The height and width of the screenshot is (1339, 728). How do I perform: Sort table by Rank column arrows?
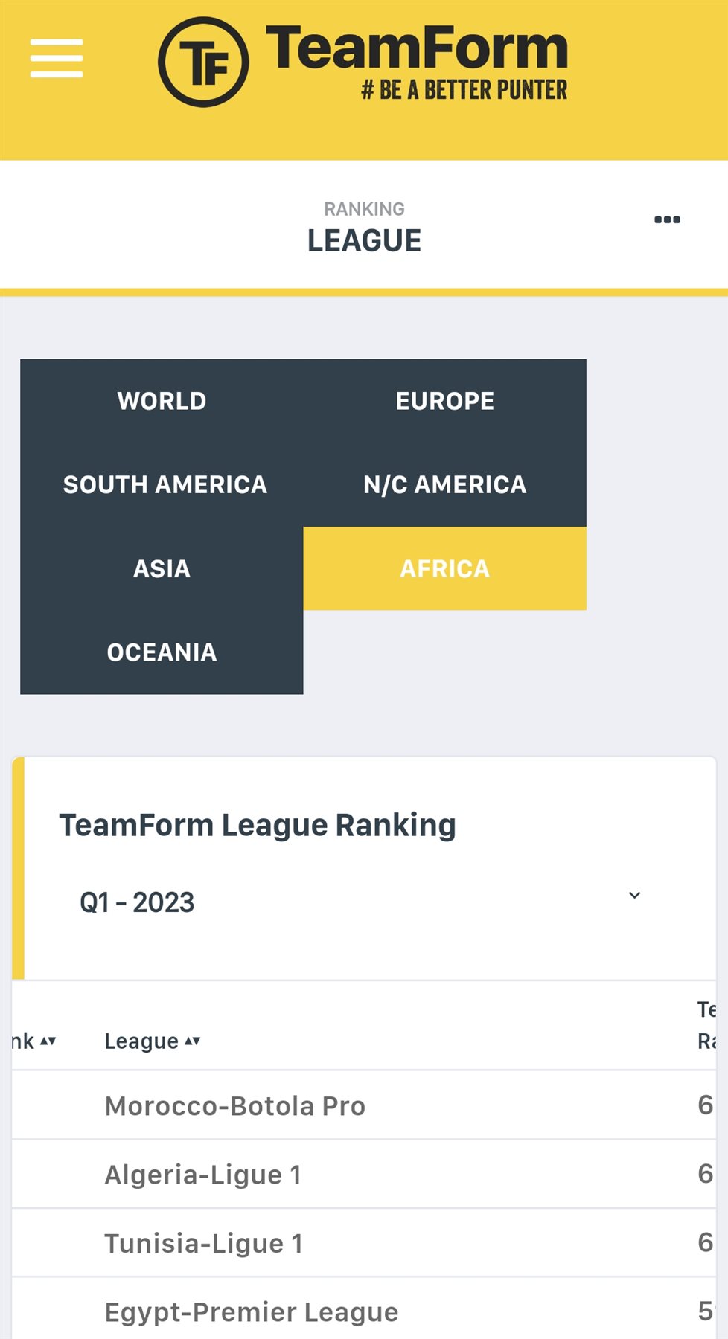pyautogui.click(x=48, y=1041)
